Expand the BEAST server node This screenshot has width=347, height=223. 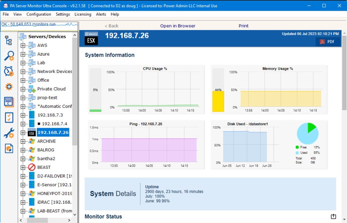click(23, 168)
